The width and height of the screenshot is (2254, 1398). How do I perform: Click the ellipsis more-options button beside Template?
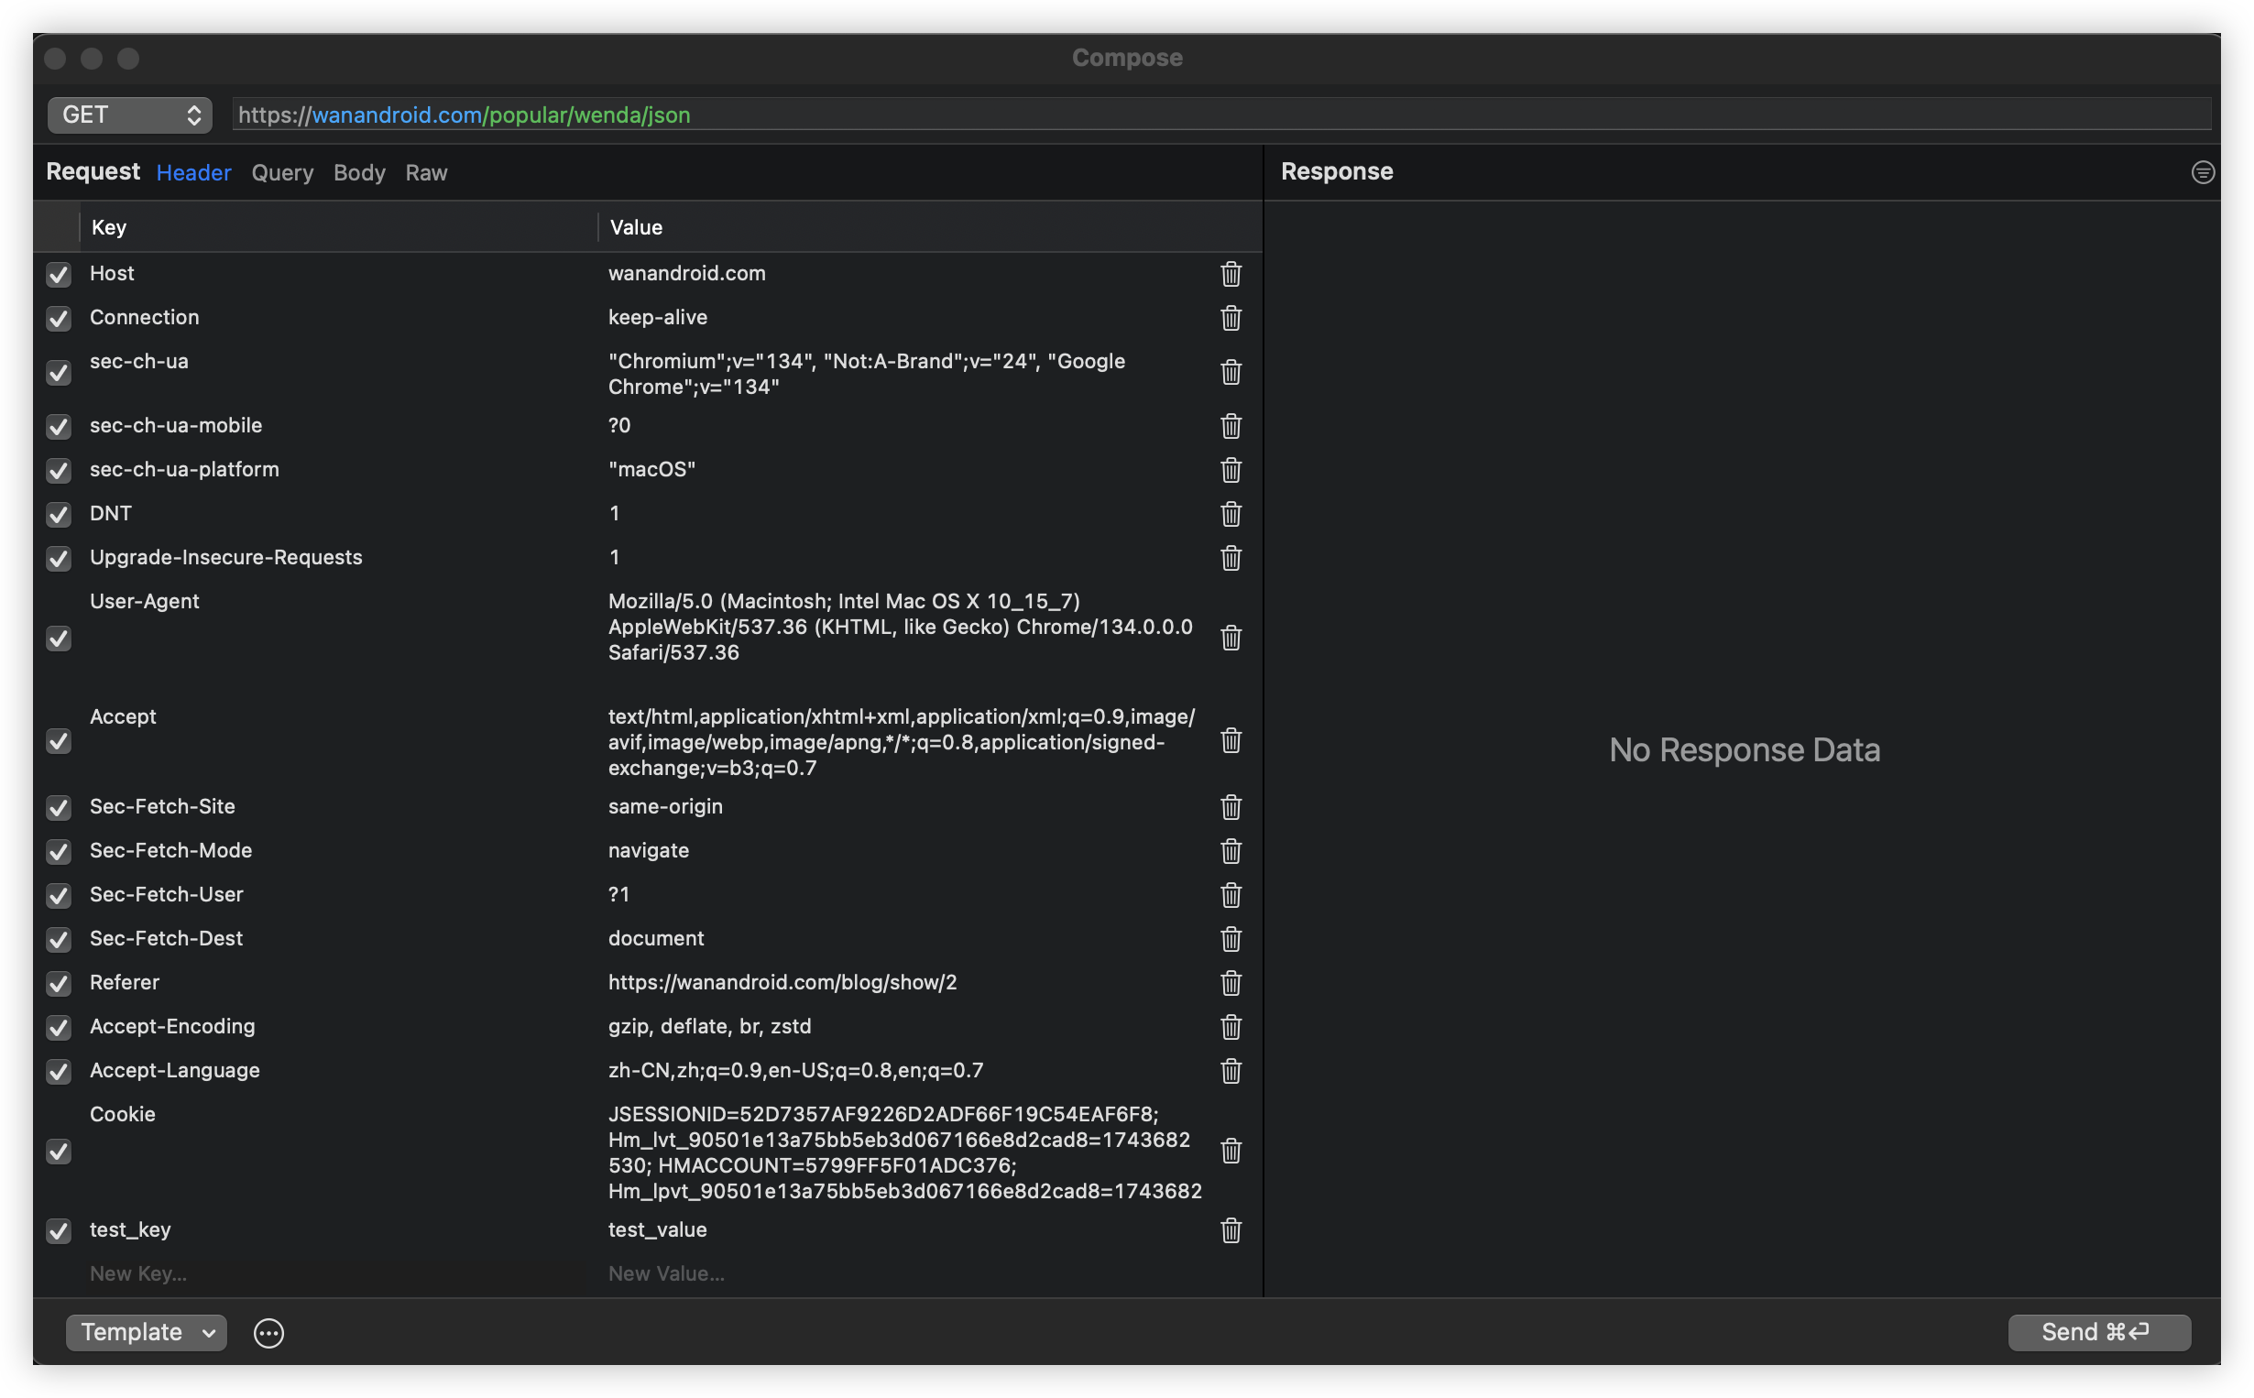(269, 1332)
